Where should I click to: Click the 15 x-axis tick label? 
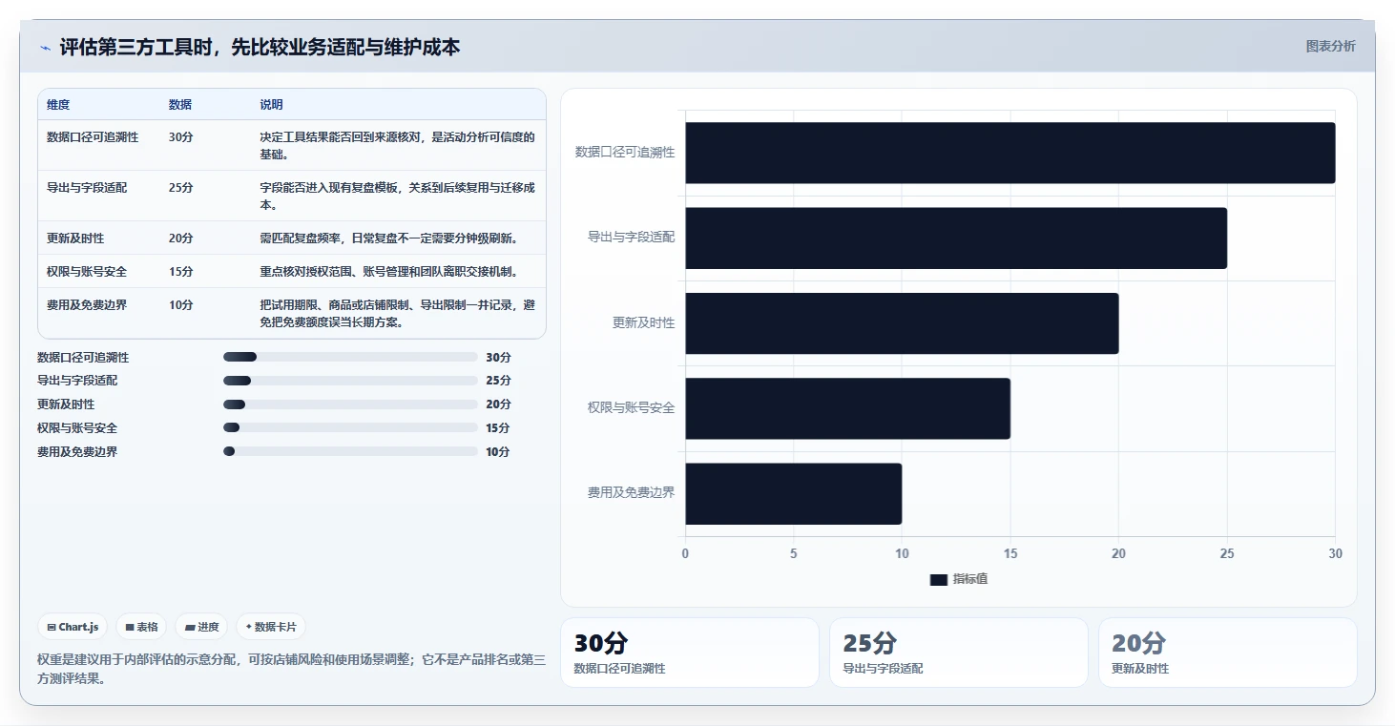(1010, 553)
